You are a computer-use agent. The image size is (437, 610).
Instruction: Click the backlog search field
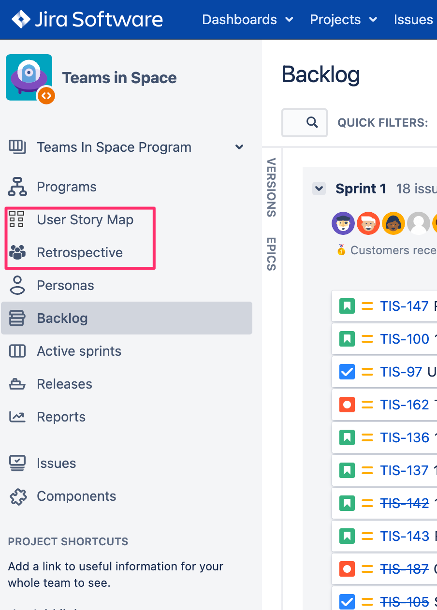(x=304, y=123)
